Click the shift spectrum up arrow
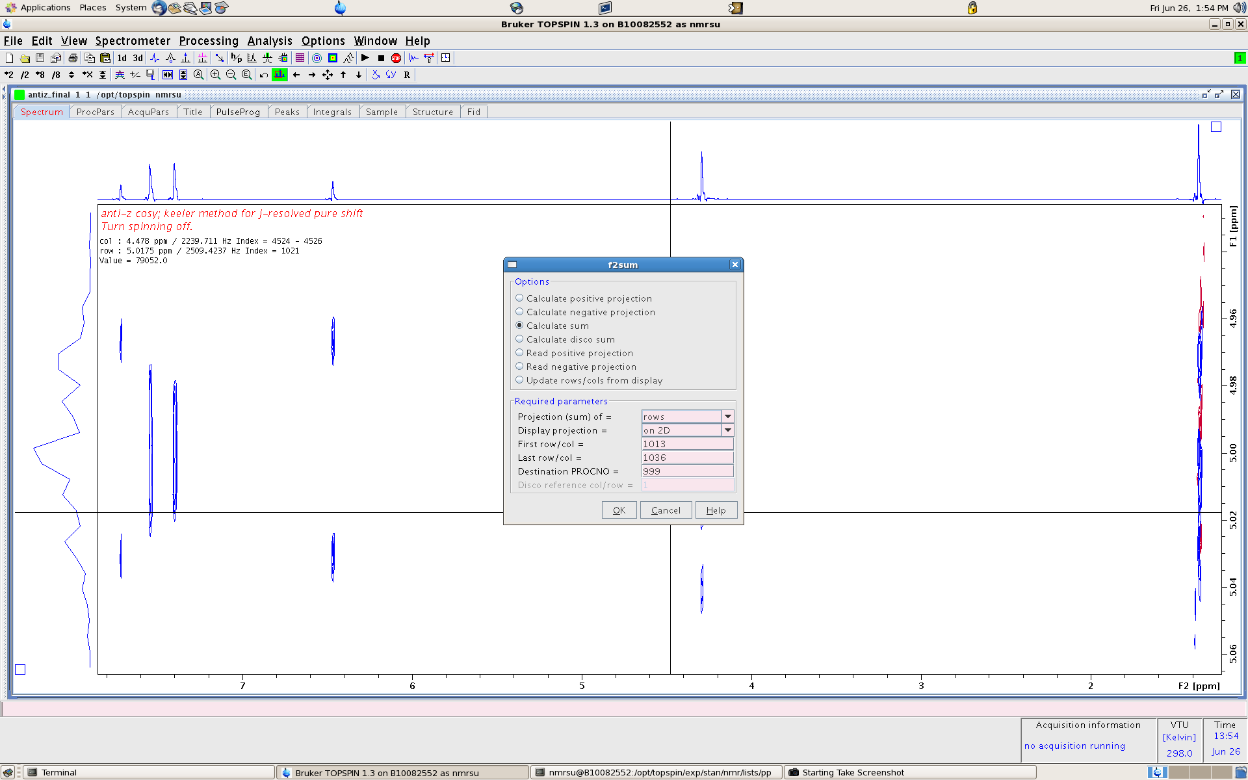This screenshot has height=780, width=1248. click(343, 75)
